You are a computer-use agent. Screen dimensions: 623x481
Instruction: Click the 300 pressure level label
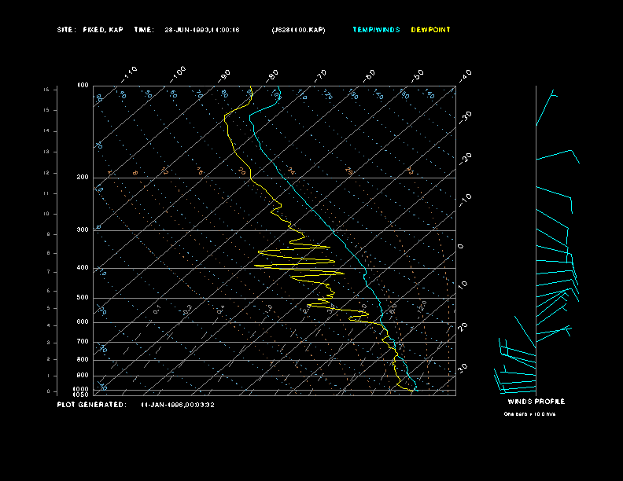tap(83, 230)
